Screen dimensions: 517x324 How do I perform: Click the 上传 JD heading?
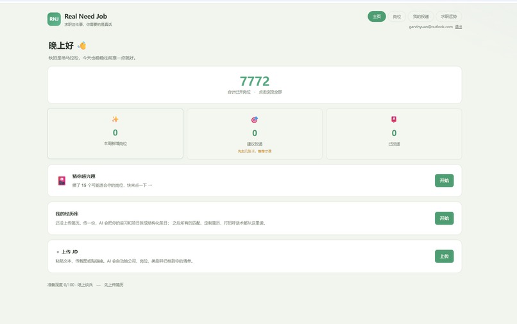(x=67, y=252)
